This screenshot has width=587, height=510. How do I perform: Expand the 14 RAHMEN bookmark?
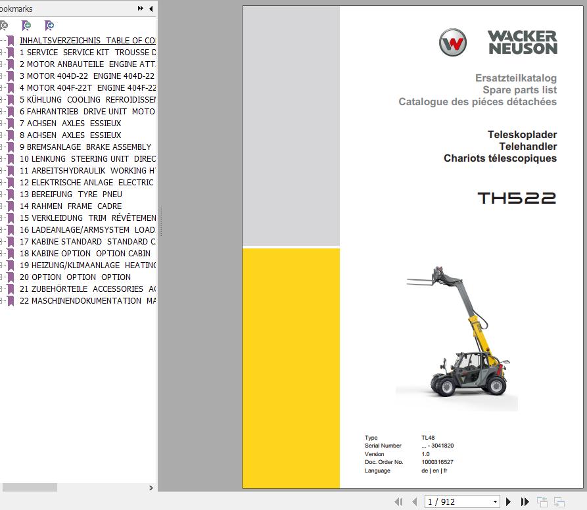(1, 206)
